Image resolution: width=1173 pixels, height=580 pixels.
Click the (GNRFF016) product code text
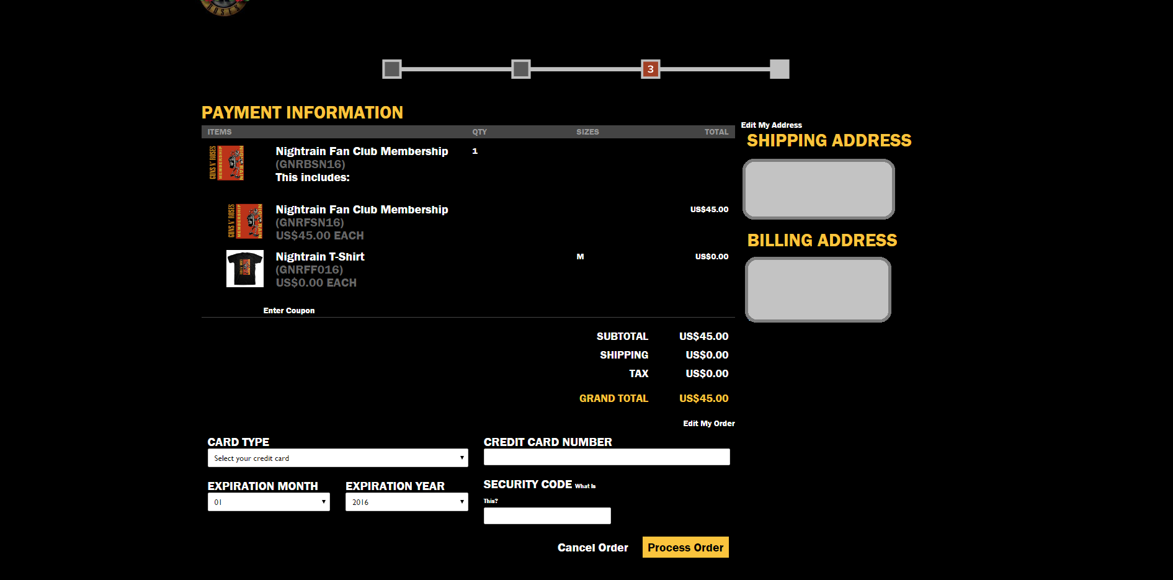310,270
